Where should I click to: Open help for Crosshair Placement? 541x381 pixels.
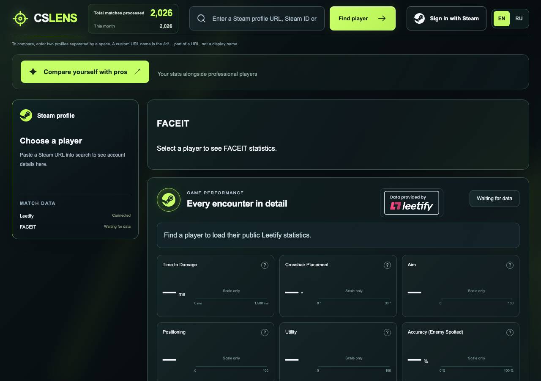pos(387,265)
